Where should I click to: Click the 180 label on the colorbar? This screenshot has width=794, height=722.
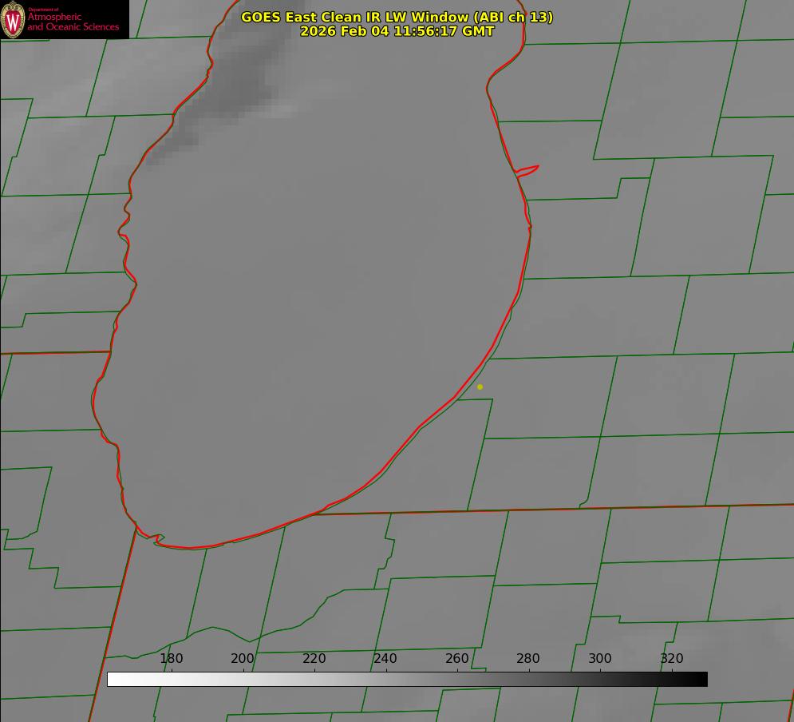172,659
